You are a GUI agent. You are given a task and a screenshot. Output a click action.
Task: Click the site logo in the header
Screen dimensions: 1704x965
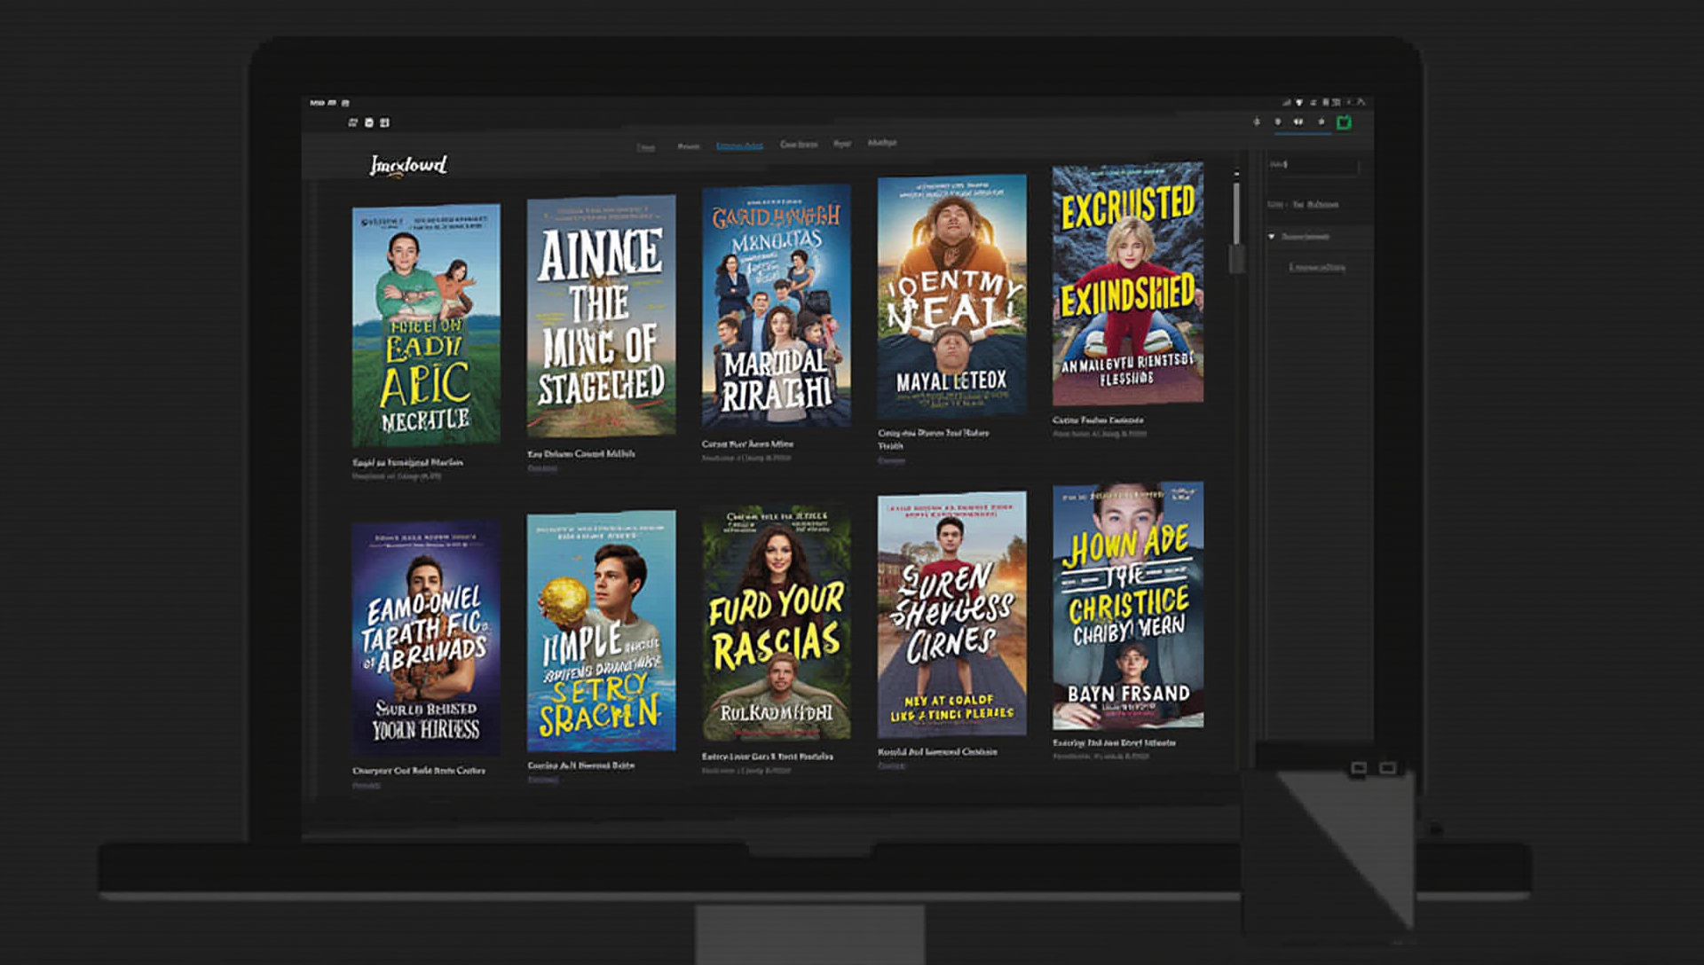(x=408, y=165)
